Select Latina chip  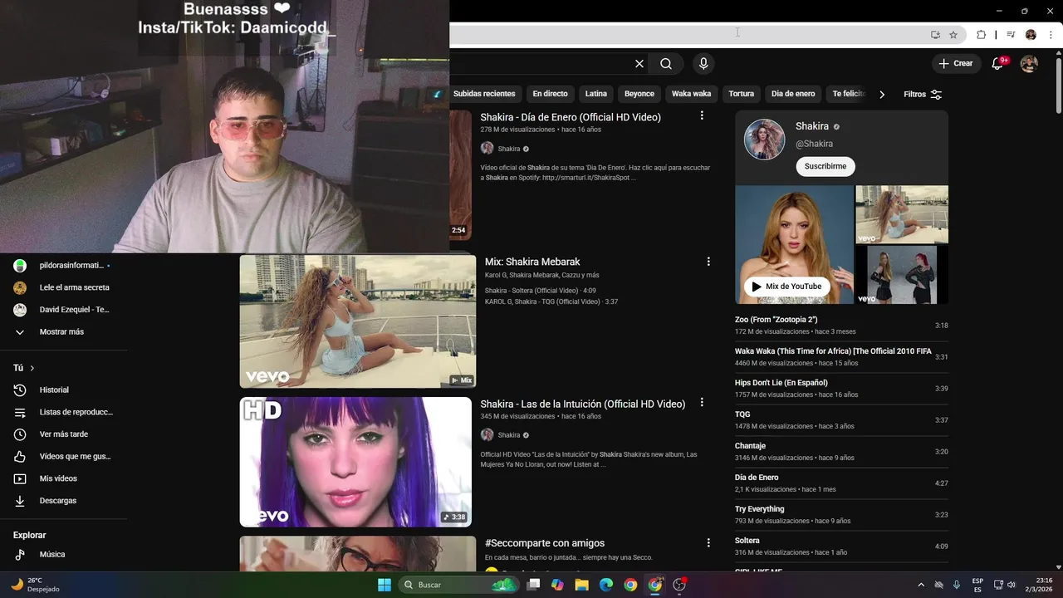(595, 94)
